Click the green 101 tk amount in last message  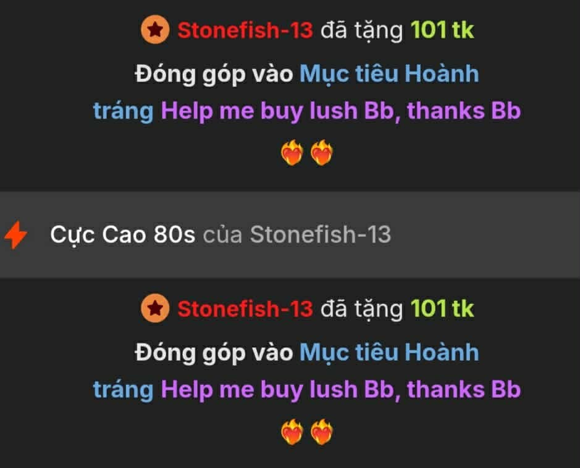pyautogui.click(x=442, y=309)
